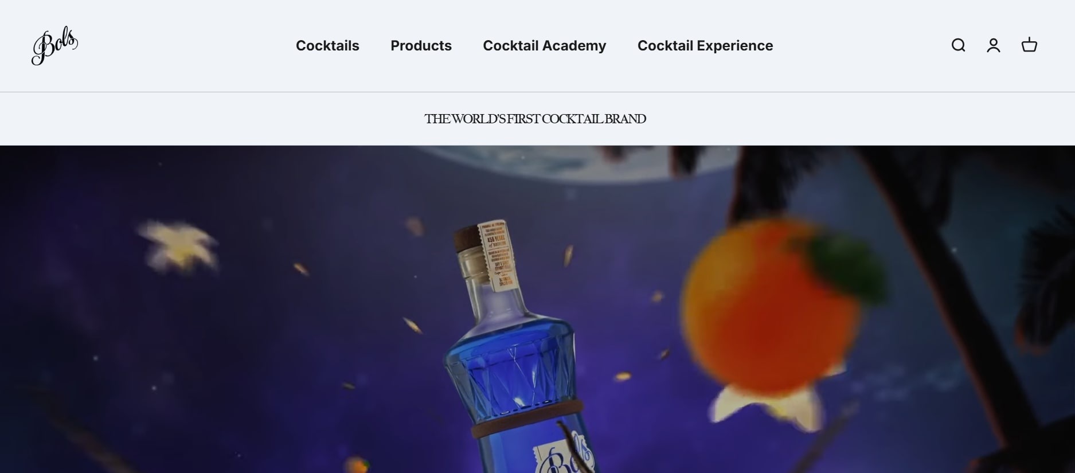This screenshot has height=473, width=1075.
Task: Click the pale yellow flower on left
Action: (179, 247)
